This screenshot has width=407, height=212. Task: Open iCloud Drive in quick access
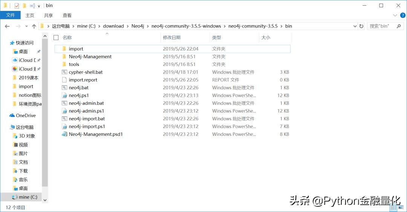tap(24, 60)
